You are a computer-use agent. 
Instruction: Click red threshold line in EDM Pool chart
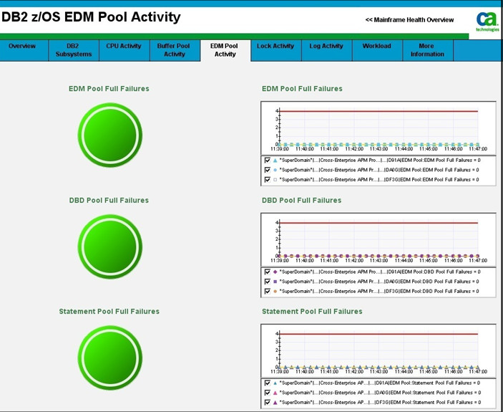coord(379,111)
